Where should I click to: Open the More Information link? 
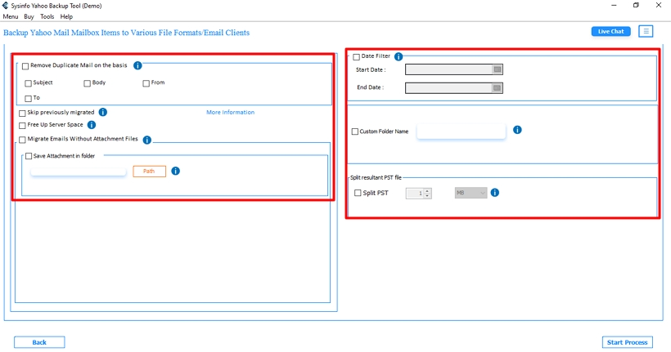pyautogui.click(x=230, y=113)
